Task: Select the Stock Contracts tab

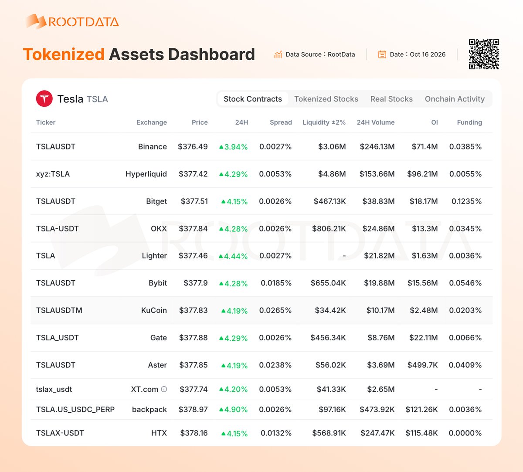Action: pos(253,99)
